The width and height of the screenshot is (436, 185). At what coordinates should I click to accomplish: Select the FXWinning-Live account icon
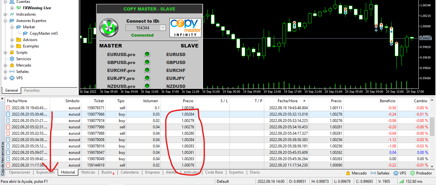[19, 8]
